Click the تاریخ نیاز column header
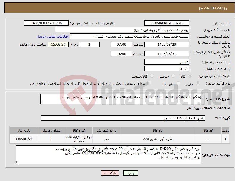235x181 pixels. tap(24, 131)
